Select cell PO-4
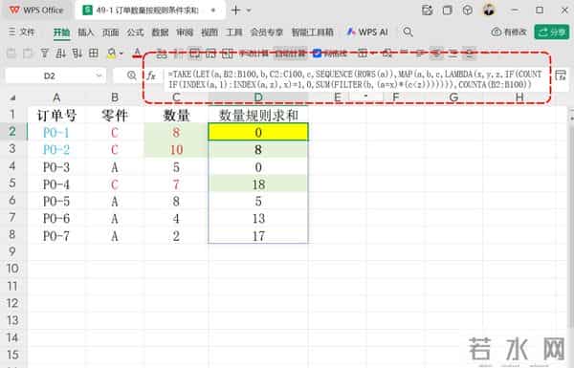The width and height of the screenshot is (574, 368). [56, 184]
